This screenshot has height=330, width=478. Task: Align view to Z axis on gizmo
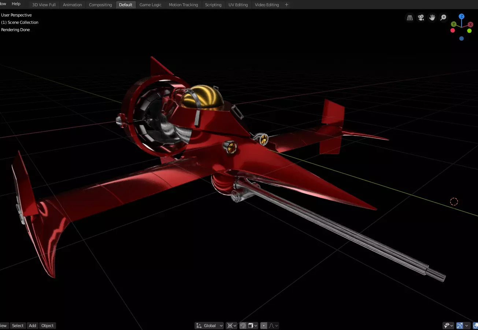(462, 16)
